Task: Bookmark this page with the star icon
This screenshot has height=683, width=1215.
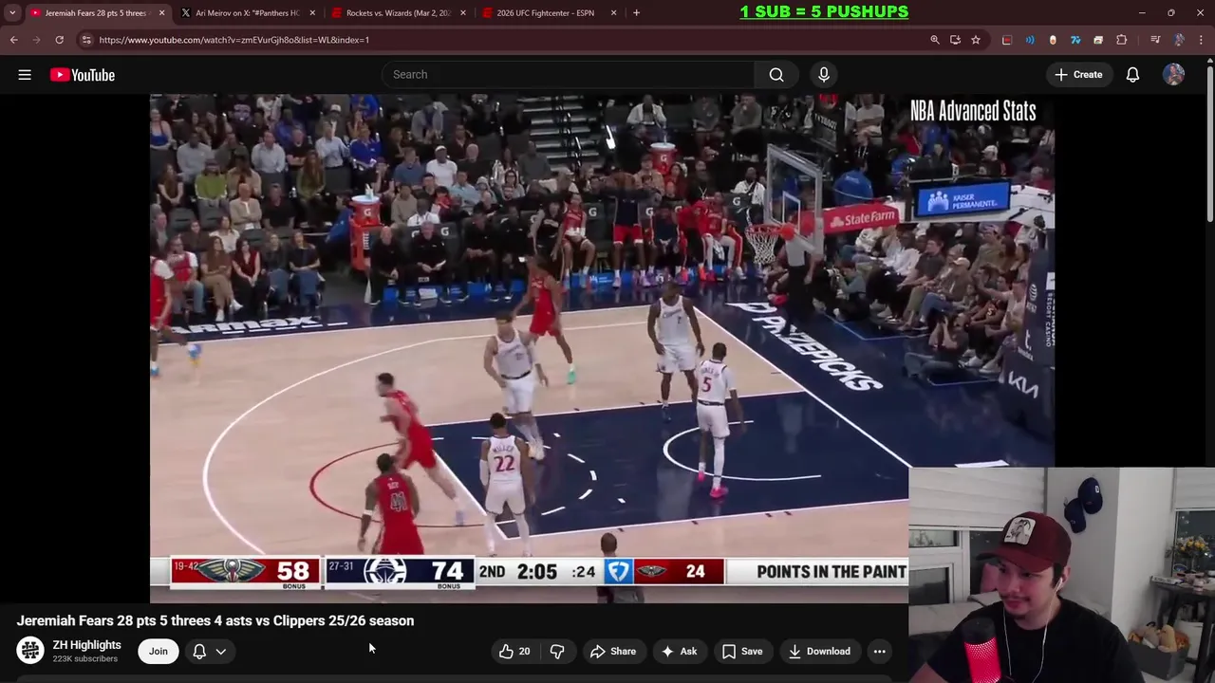Action: (976, 40)
